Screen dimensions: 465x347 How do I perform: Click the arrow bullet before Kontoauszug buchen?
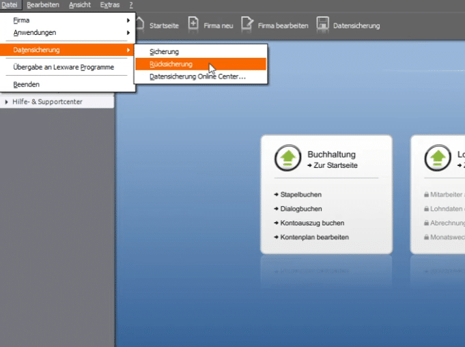pyautogui.click(x=277, y=223)
